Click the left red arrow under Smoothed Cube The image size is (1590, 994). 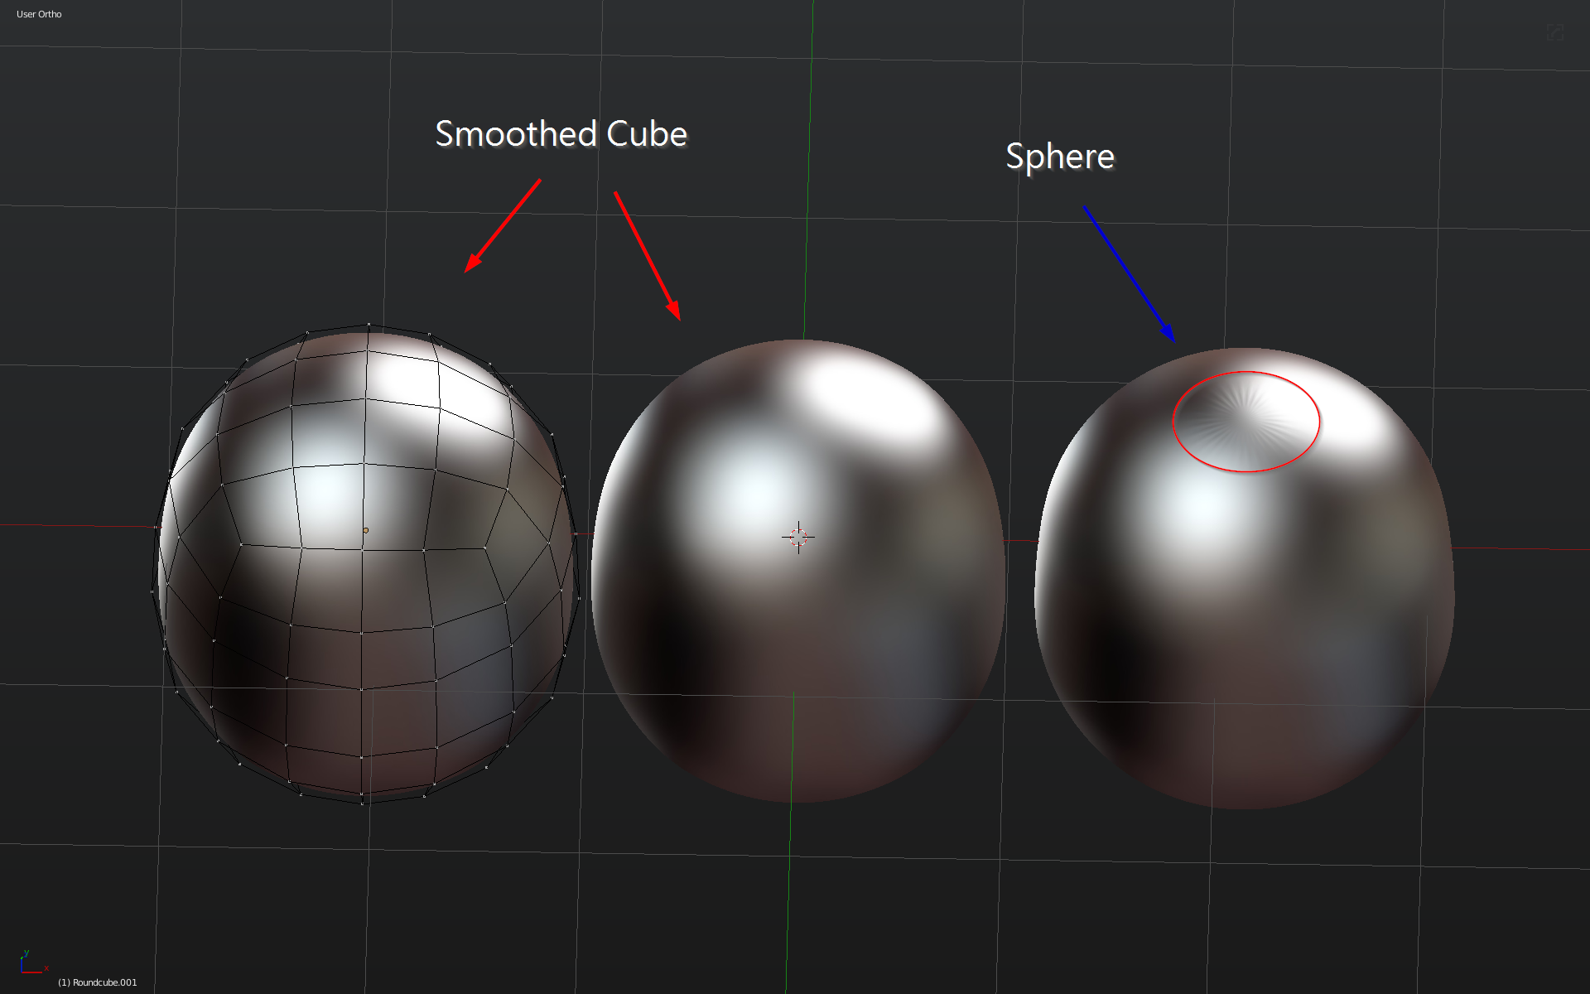[503, 225]
